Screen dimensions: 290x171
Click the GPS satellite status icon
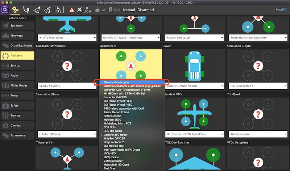[80, 10]
